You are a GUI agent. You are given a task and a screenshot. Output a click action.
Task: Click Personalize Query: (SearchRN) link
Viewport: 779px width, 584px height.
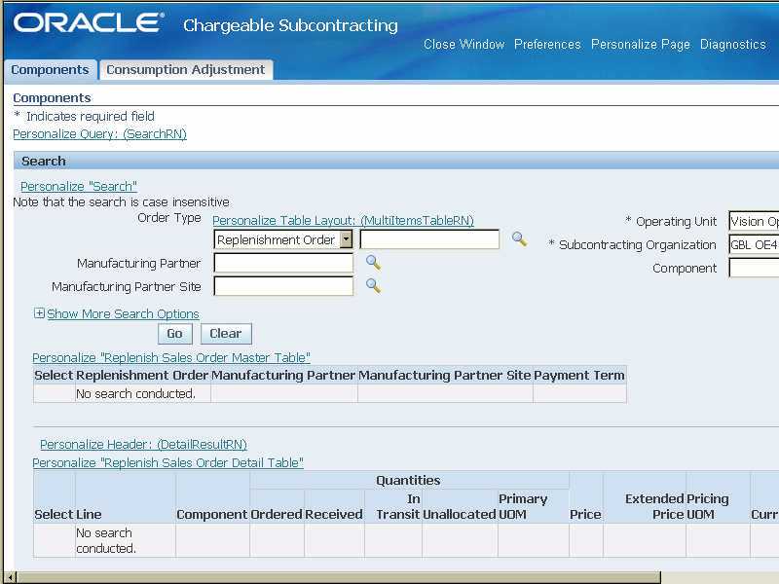point(100,134)
